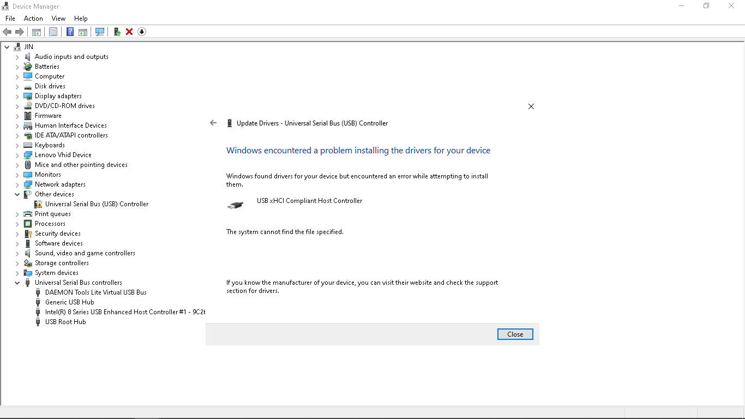Expand the System devices node

17,273
